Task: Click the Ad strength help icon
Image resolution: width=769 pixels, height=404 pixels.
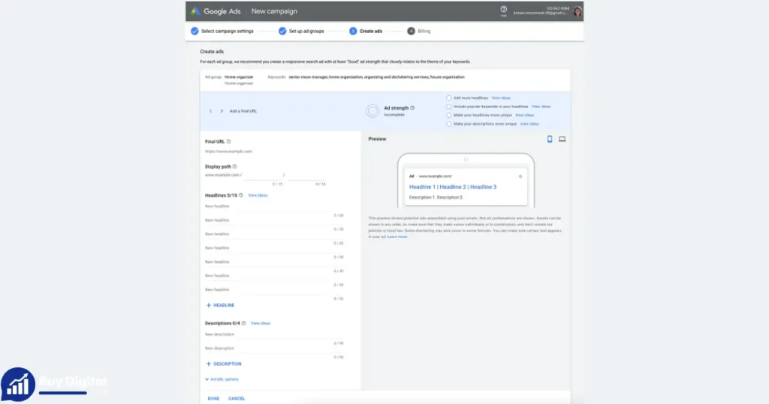Action: point(412,108)
